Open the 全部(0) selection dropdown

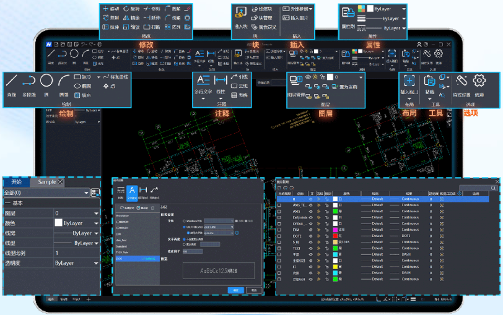(46, 192)
